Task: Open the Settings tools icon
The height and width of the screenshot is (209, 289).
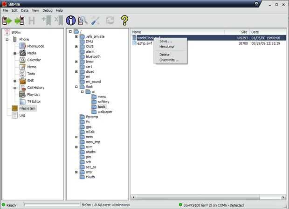Action: [95, 21]
